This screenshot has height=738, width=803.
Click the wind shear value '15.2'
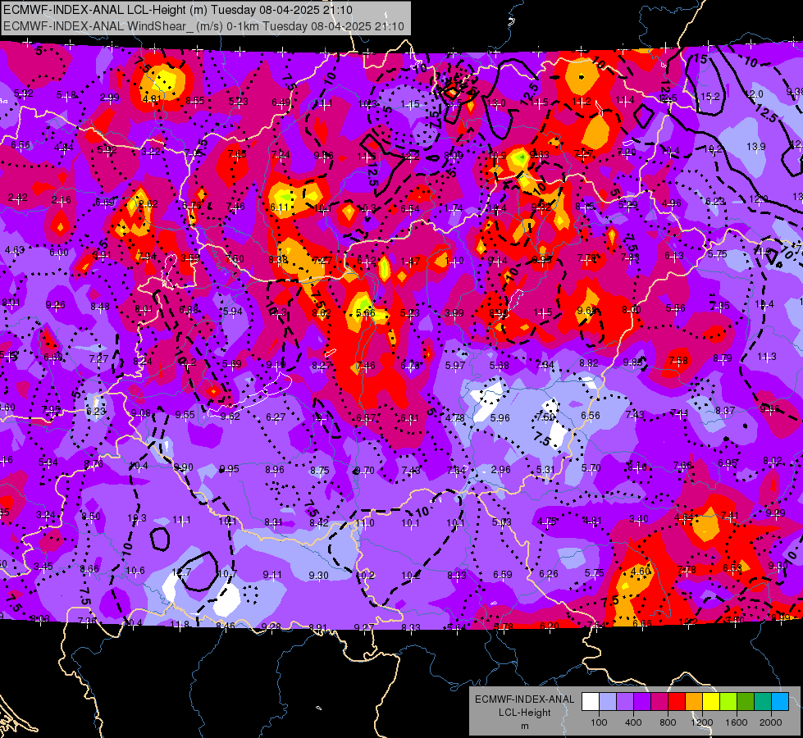pyautogui.click(x=709, y=96)
